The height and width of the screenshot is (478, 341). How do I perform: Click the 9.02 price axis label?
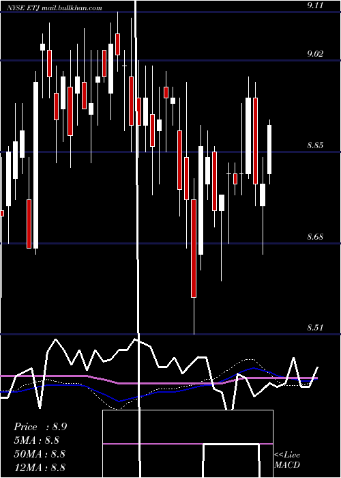(x=315, y=54)
